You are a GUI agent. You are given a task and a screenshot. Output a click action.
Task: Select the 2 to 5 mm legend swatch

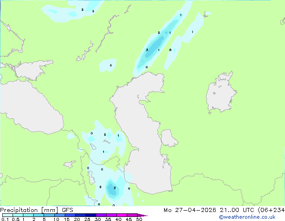click(39, 215)
